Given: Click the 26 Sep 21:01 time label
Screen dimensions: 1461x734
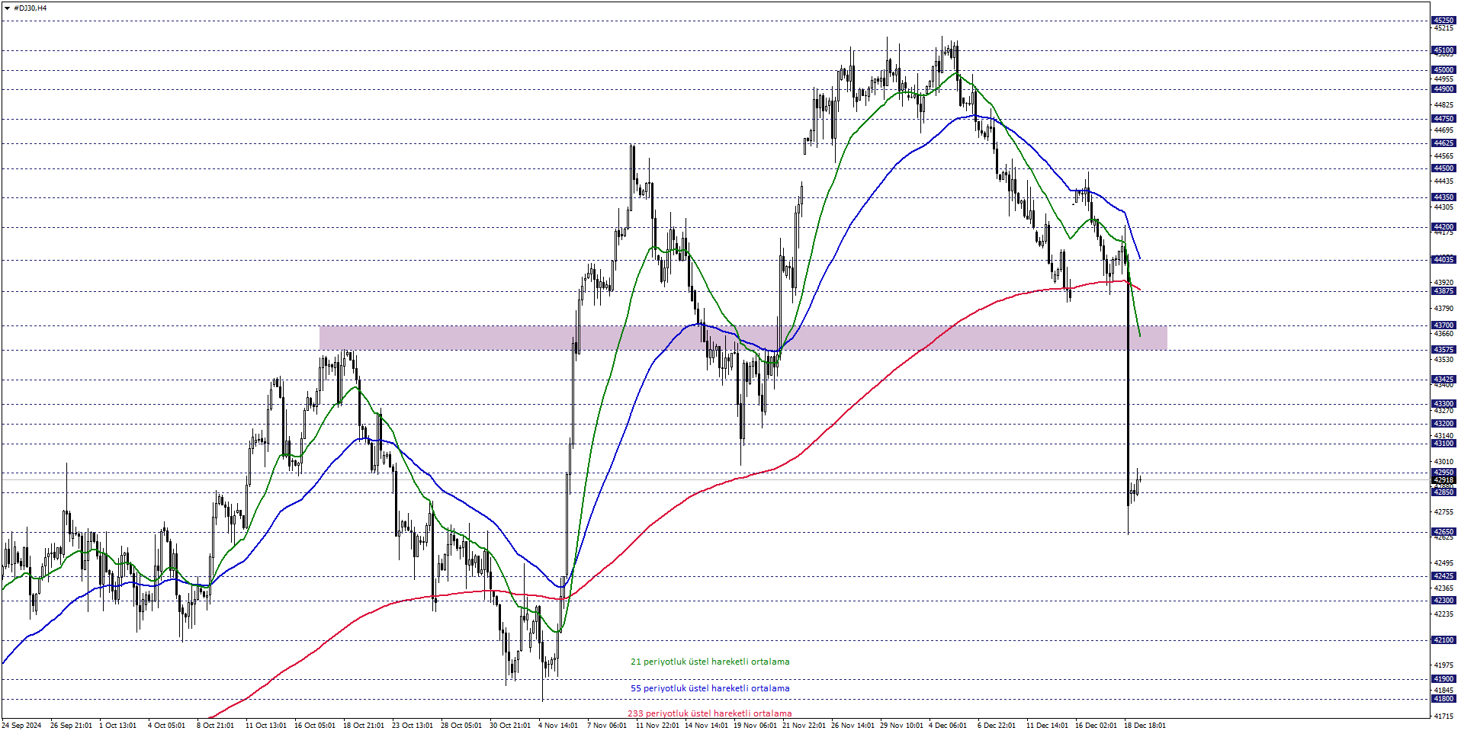Looking at the screenshot, I should [71, 726].
